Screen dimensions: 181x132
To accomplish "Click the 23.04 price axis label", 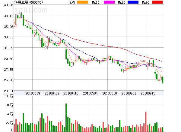I will coord(8,91).
